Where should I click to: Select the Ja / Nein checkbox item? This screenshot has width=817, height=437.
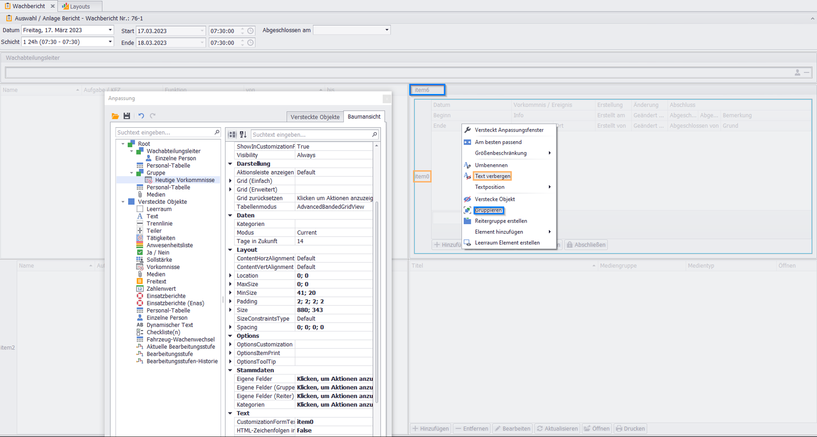click(157, 253)
